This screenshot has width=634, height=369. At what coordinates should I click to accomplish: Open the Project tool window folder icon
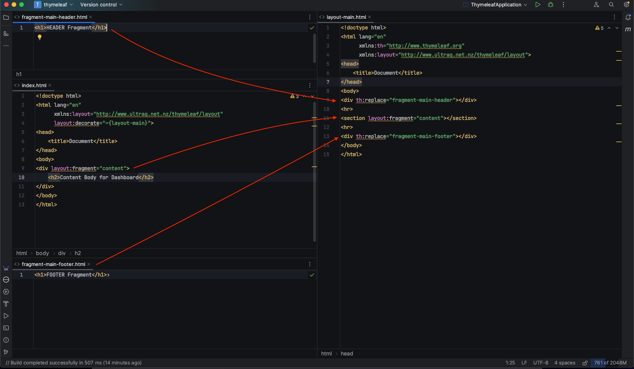coord(6,17)
